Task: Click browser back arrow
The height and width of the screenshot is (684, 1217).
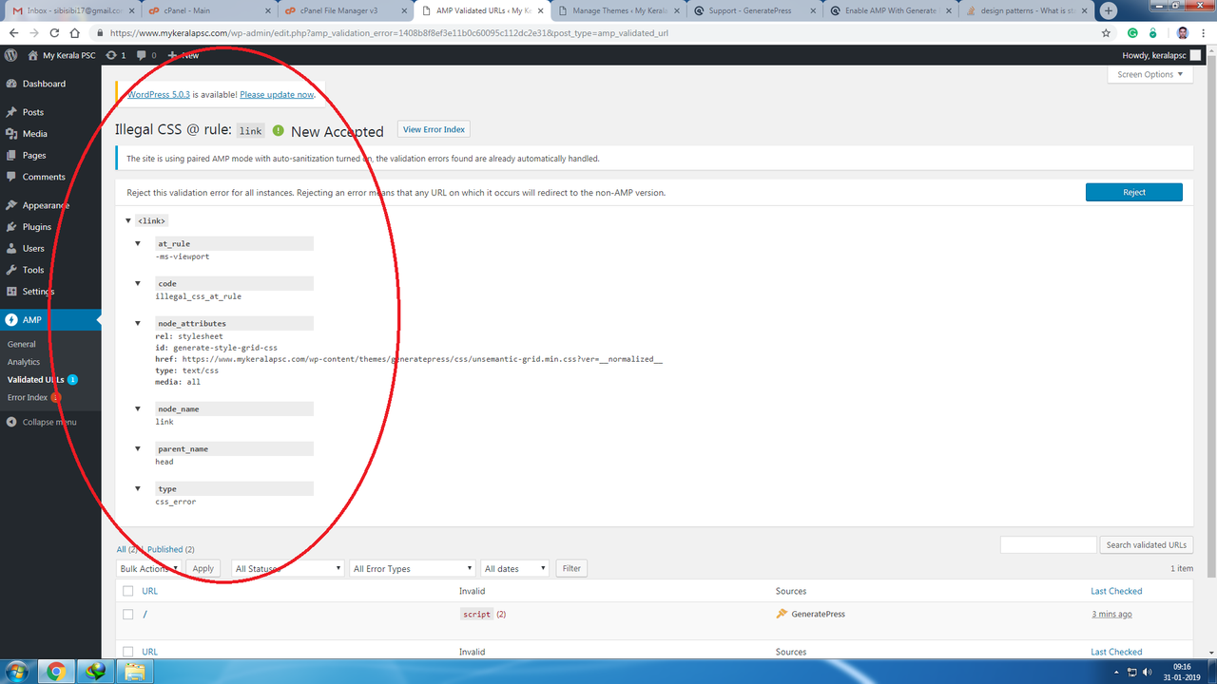Action: pyautogui.click(x=13, y=32)
